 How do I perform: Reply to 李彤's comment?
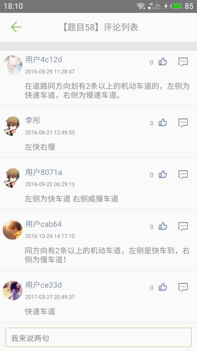point(183,123)
